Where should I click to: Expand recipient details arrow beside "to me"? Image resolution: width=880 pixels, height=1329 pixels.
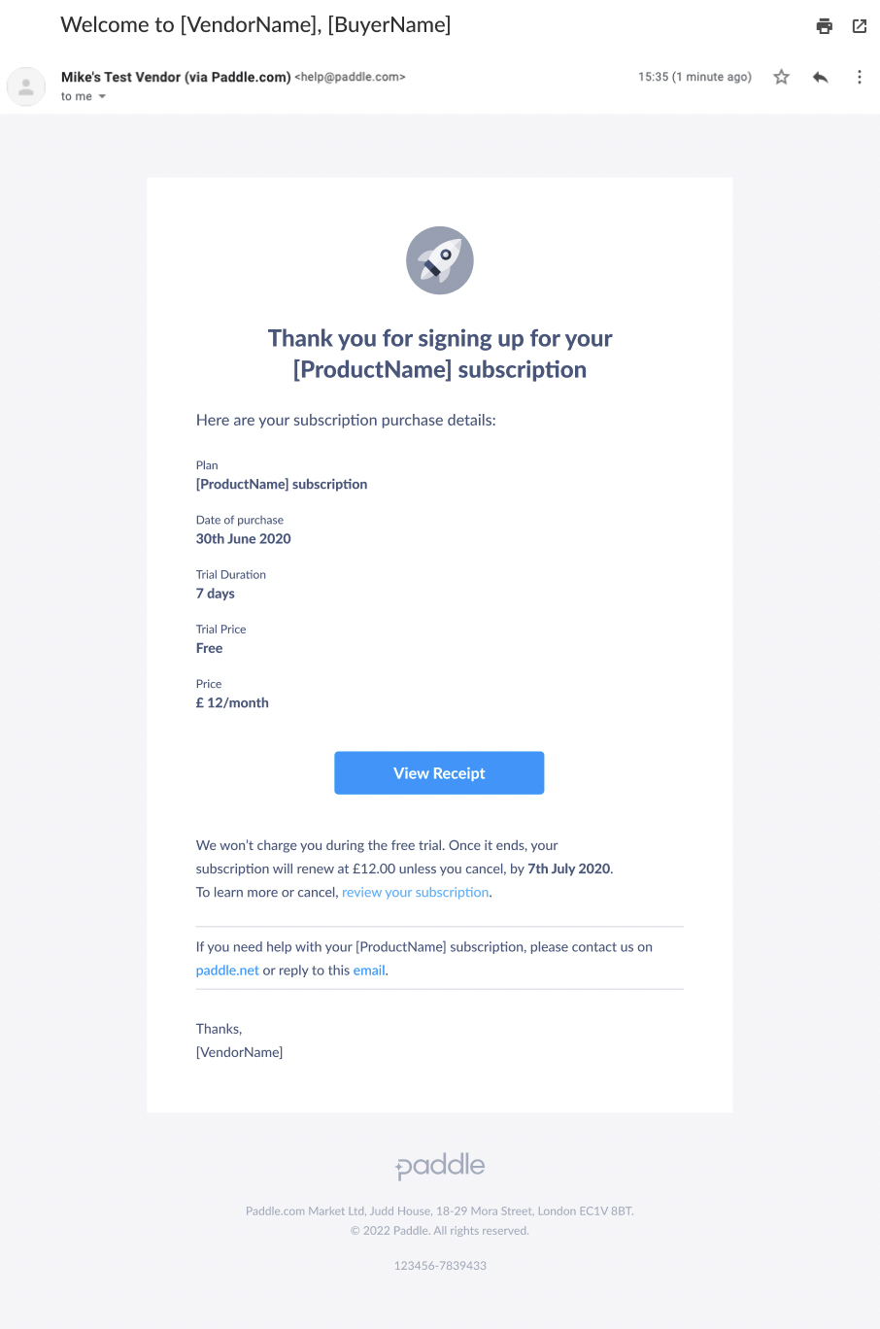point(102,97)
